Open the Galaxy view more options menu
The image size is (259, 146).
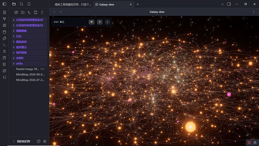click(254, 12)
